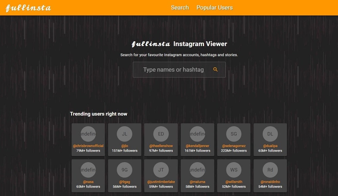Click the 58M+ followers text
The height and width of the screenshot is (196, 338).
197,187
